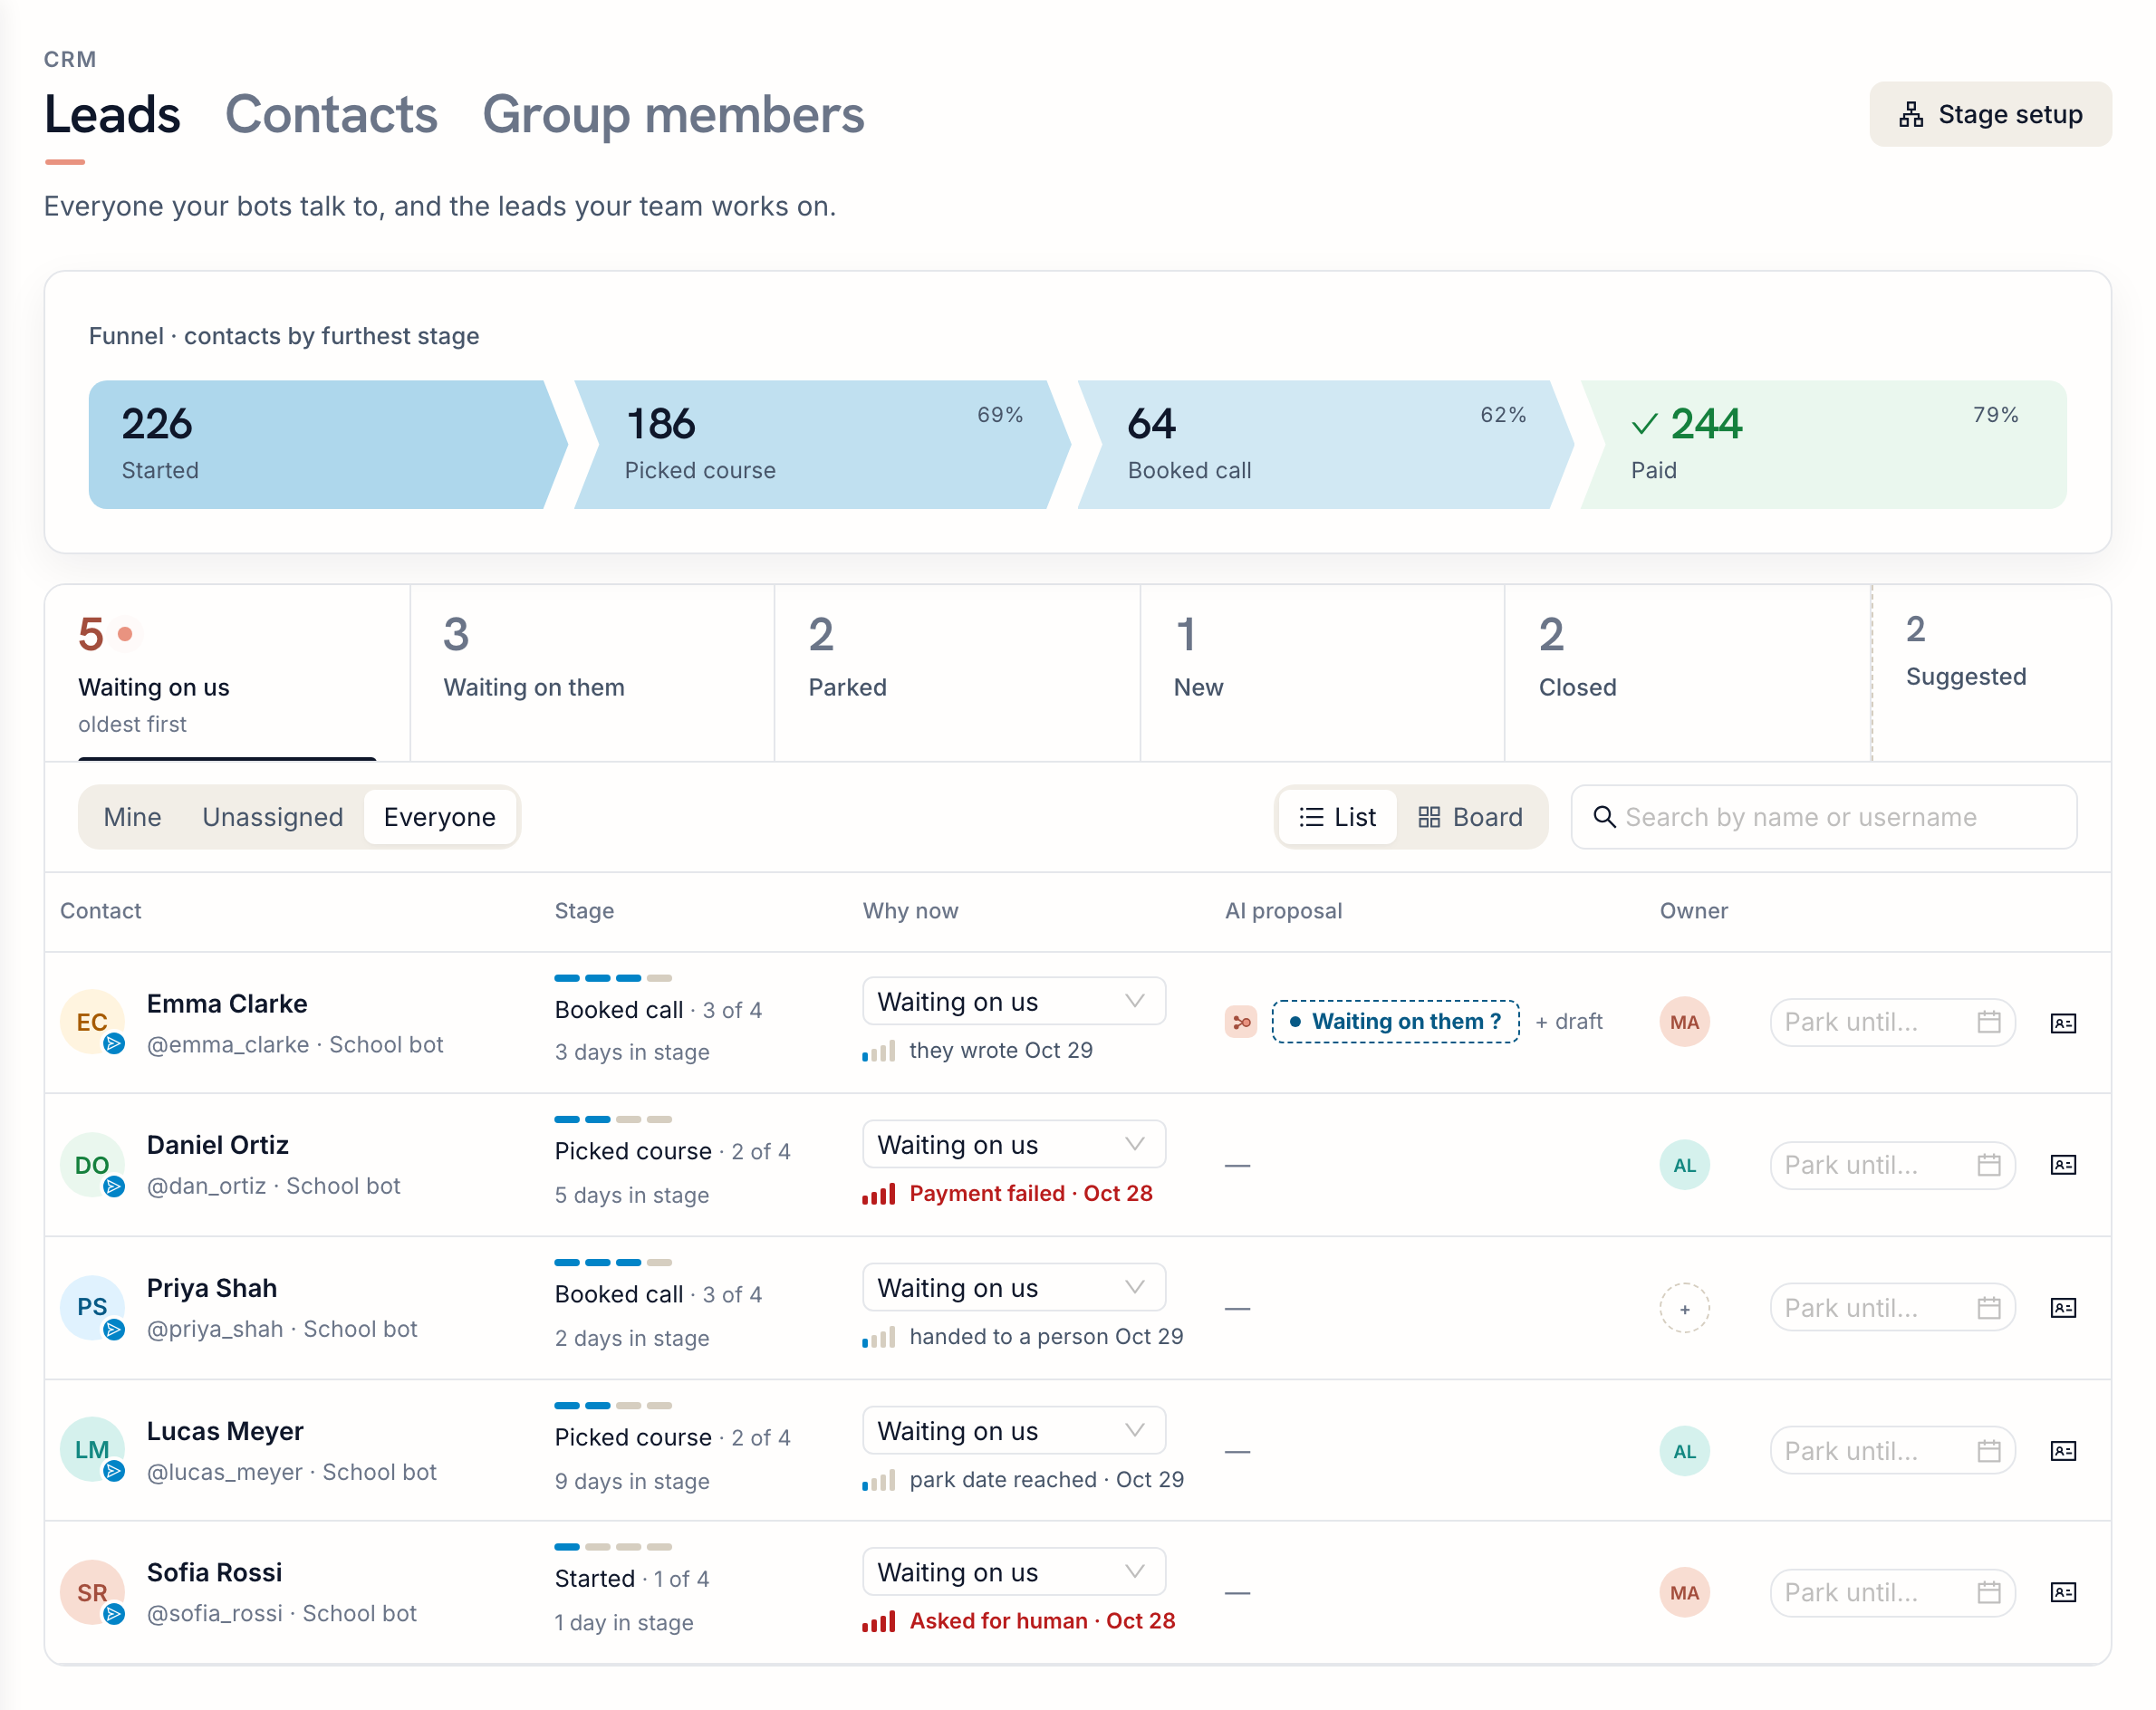The width and height of the screenshot is (2156, 1710).
Task: Open Daniel Ortiz's Waiting on us dropdown
Action: [x=1014, y=1144]
